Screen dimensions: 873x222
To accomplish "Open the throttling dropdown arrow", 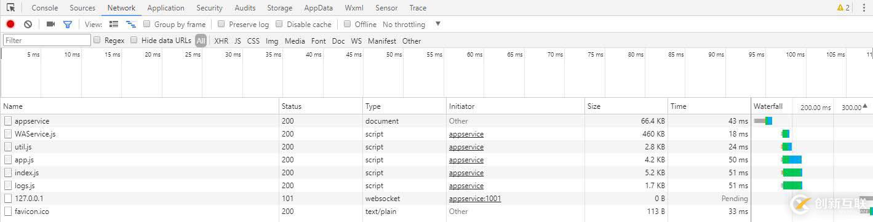I will (438, 24).
